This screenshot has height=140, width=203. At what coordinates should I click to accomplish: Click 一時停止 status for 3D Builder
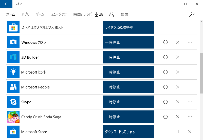pyautogui.click(x=128, y=57)
